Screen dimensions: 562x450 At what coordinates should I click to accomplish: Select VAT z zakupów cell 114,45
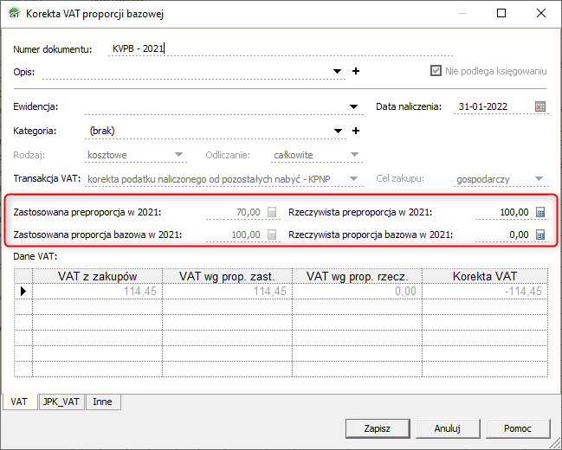click(x=98, y=292)
